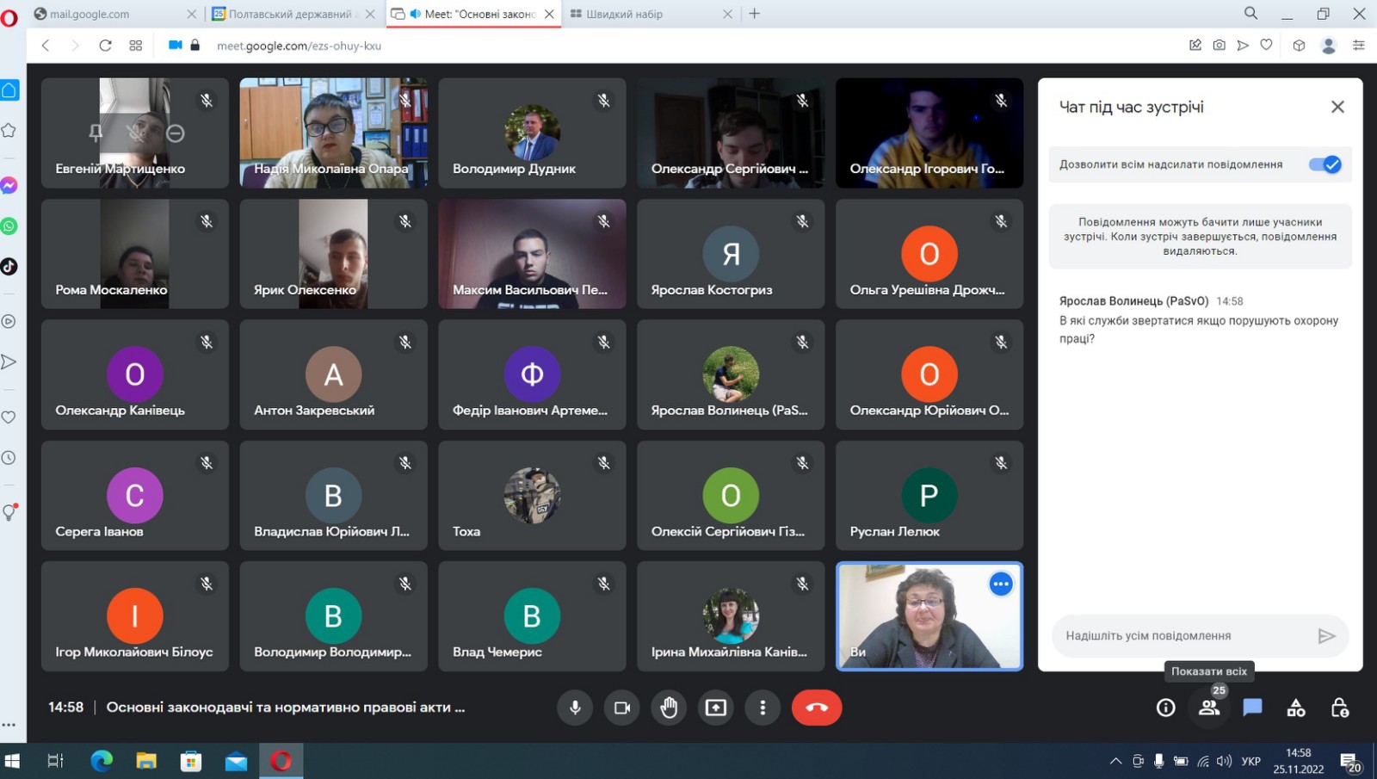Add page to bookmarks heart icon
This screenshot has height=779, width=1377.
point(1266,46)
